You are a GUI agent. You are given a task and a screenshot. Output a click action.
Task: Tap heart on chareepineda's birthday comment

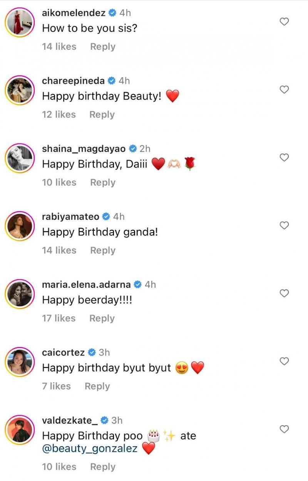284,90
